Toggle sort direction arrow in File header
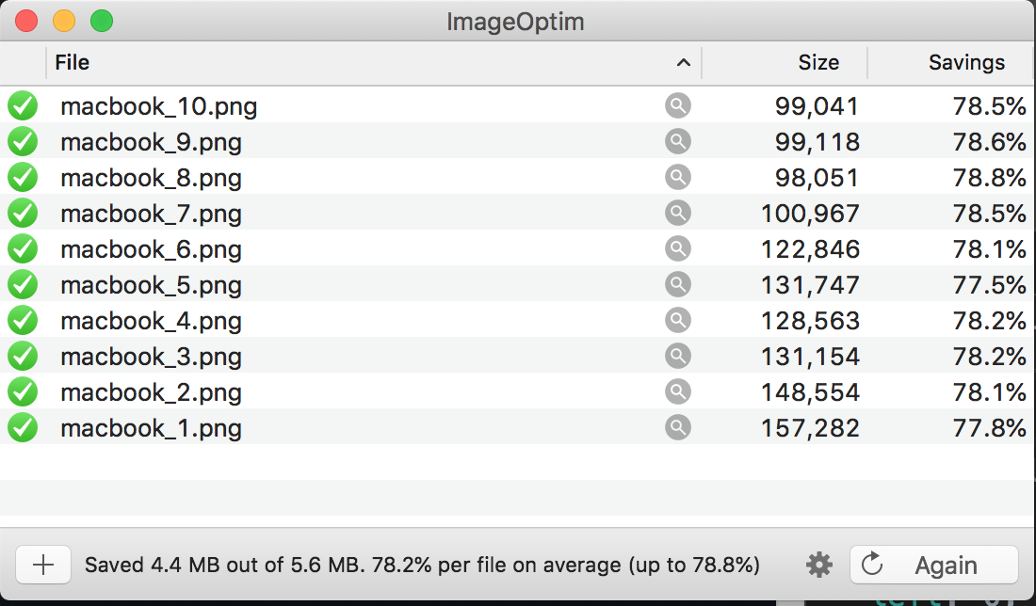 point(684,63)
